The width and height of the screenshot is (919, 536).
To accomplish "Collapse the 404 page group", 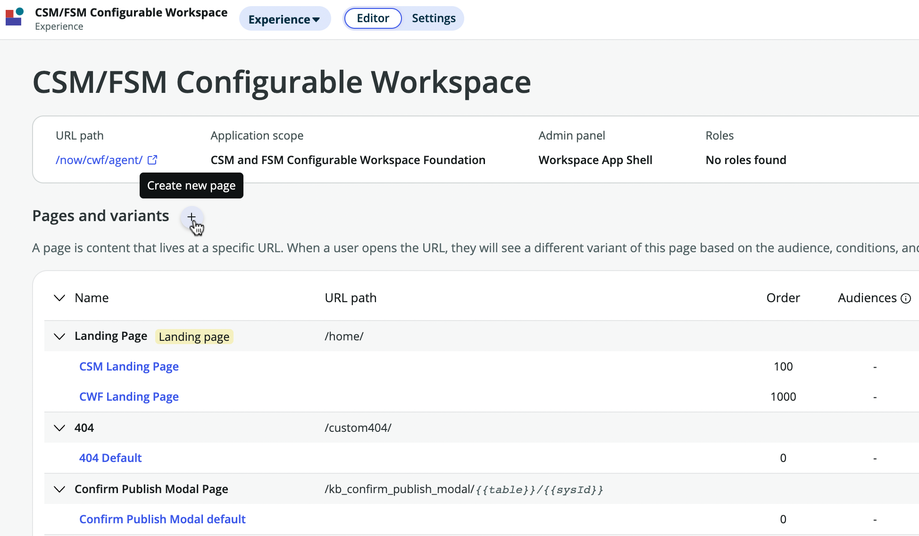I will 59,428.
